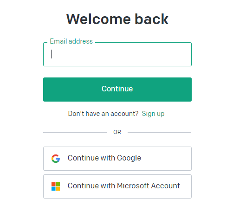
Task: Click the word "Google" in sign-in button
Action: pos(129,158)
